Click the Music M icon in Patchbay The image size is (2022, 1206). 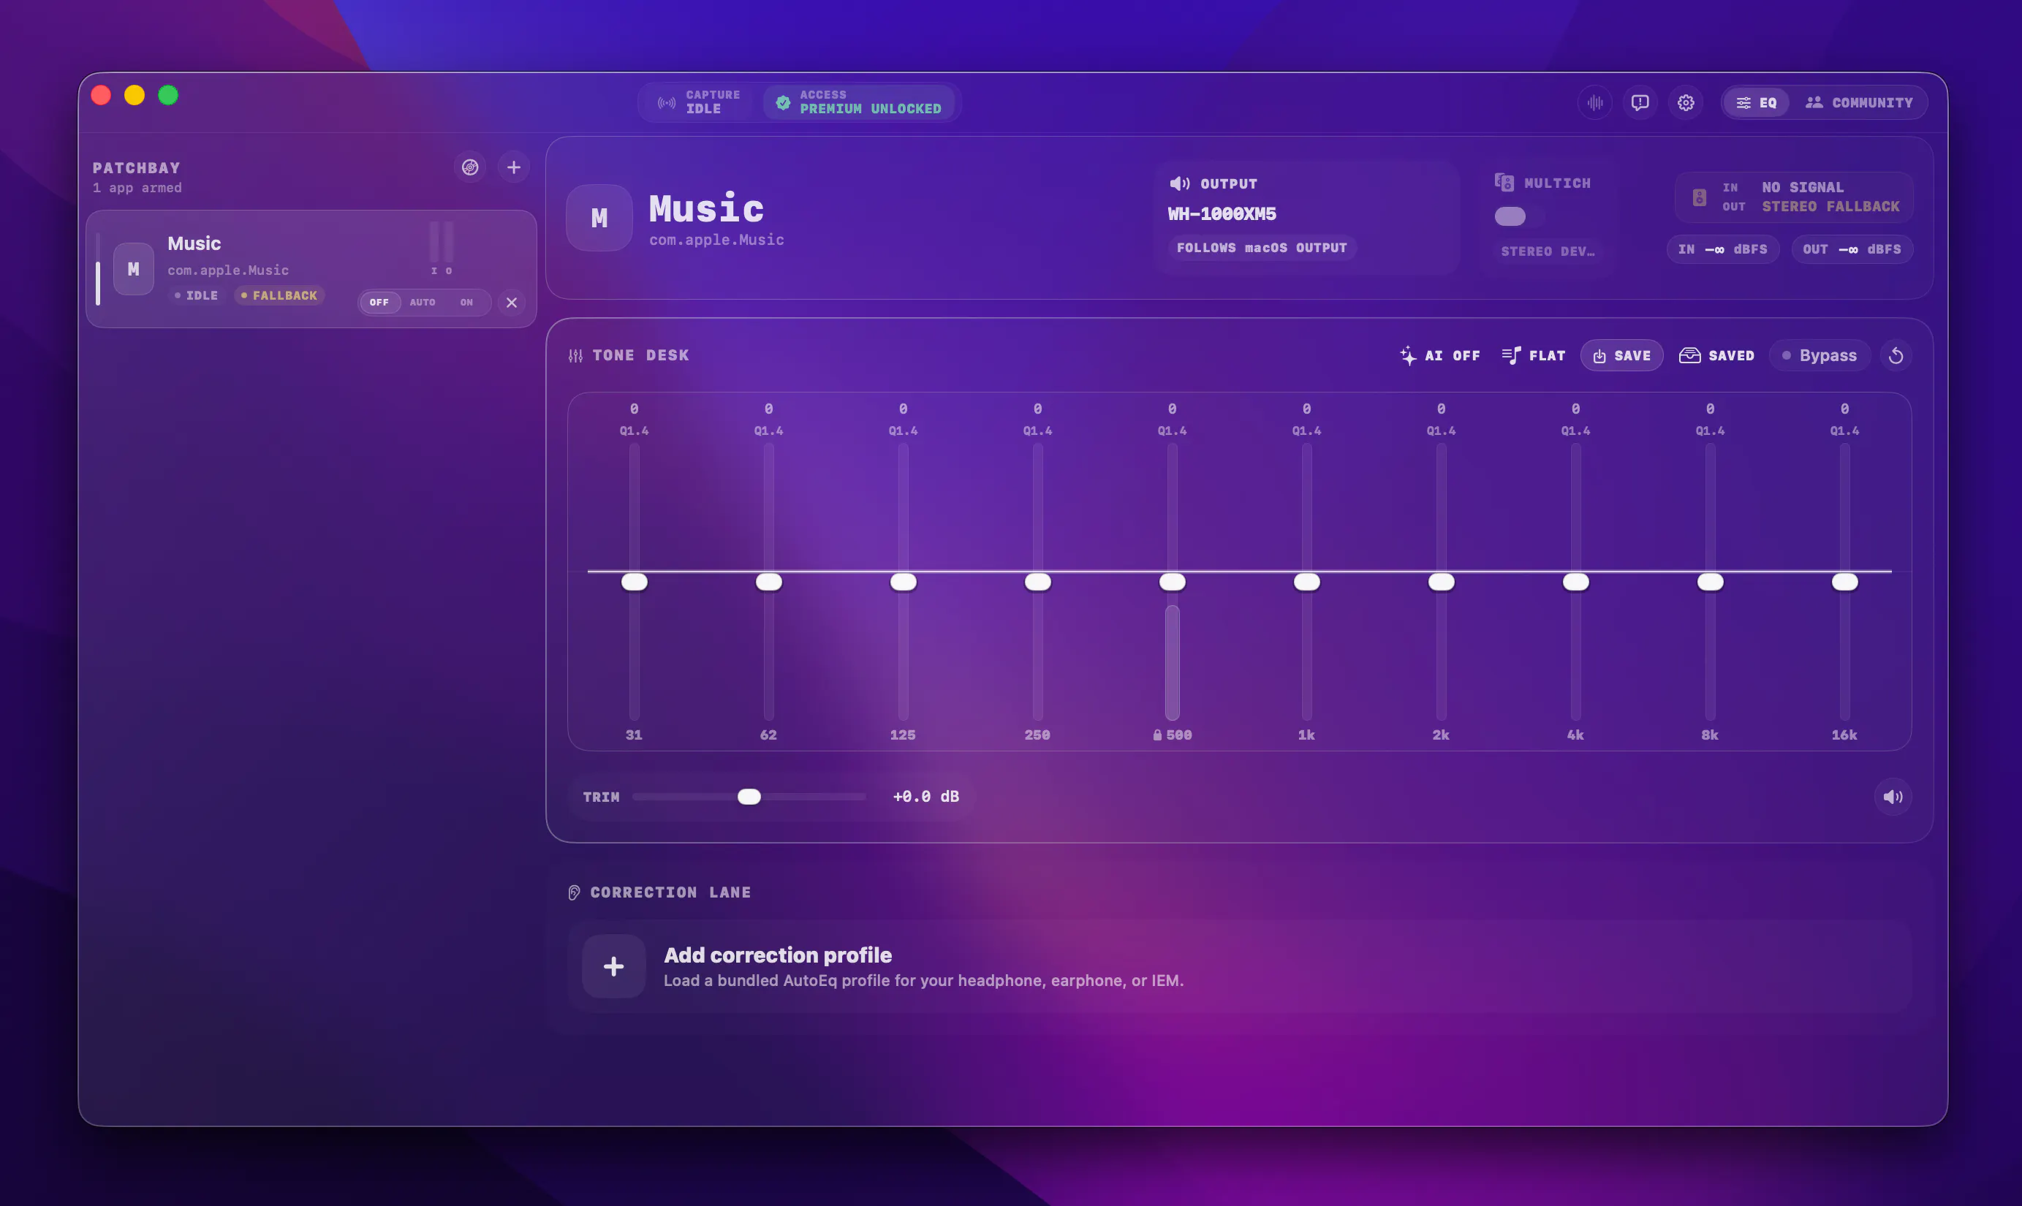point(133,269)
